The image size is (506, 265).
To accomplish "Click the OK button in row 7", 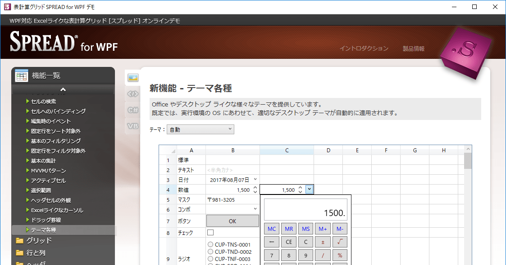I will pos(232,221).
